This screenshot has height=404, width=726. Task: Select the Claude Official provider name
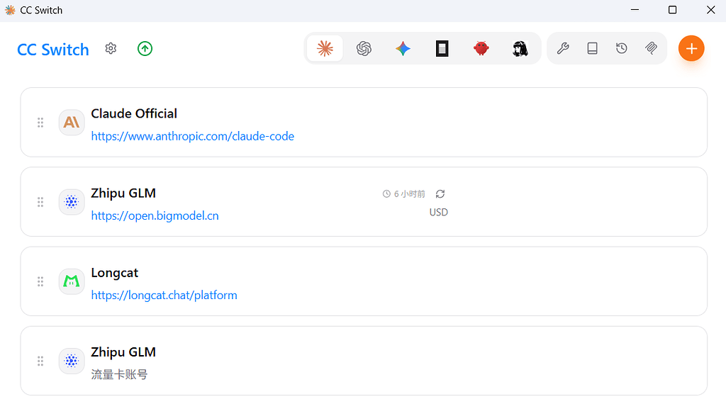pos(134,113)
